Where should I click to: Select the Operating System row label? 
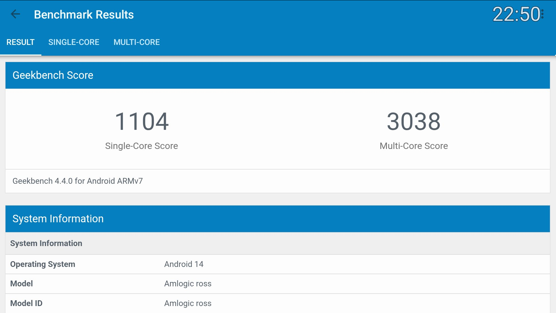point(43,264)
